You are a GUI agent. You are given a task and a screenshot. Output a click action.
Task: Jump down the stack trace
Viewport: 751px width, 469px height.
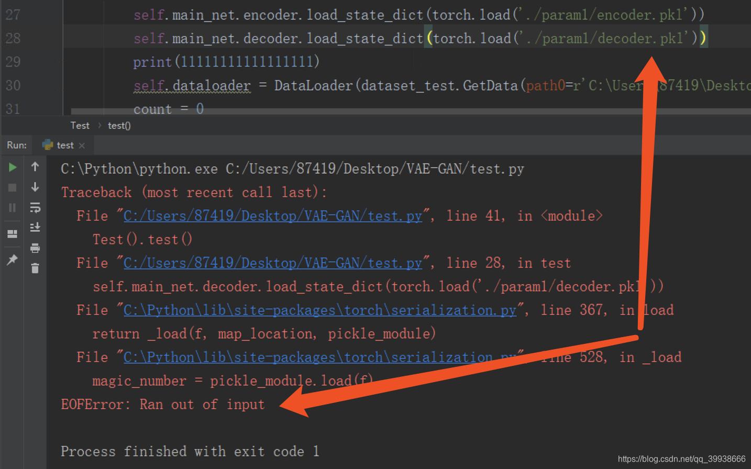click(35, 187)
